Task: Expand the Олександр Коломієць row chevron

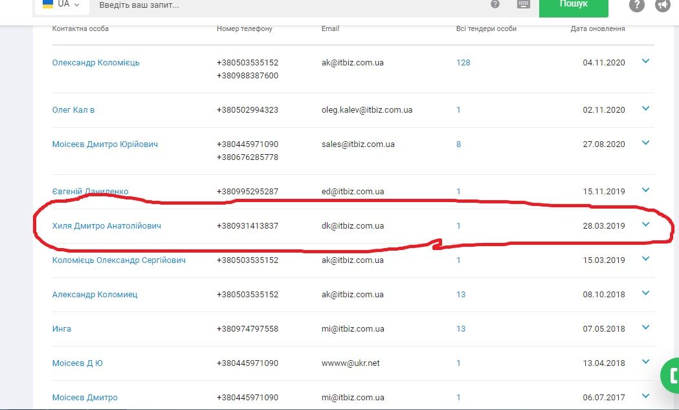Action: pos(645,62)
